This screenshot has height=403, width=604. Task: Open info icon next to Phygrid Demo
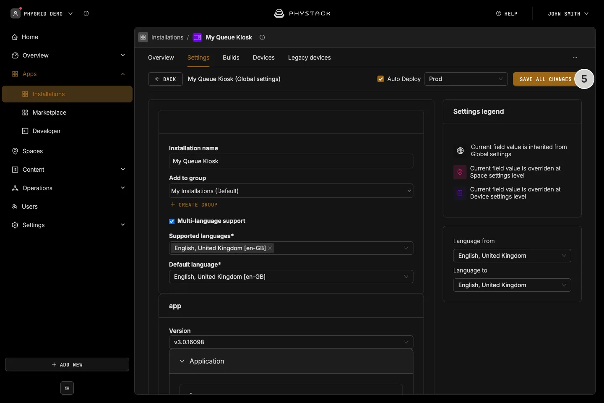[86, 13]
